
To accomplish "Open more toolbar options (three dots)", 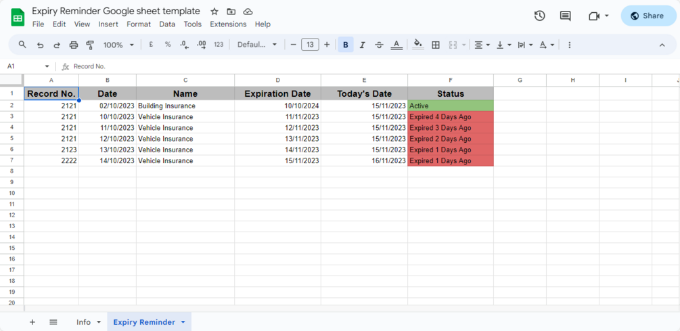I will coord(570,45).
